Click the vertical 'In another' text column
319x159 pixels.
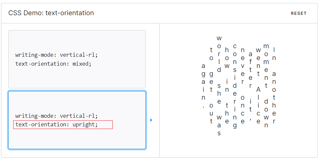(274, 85)
